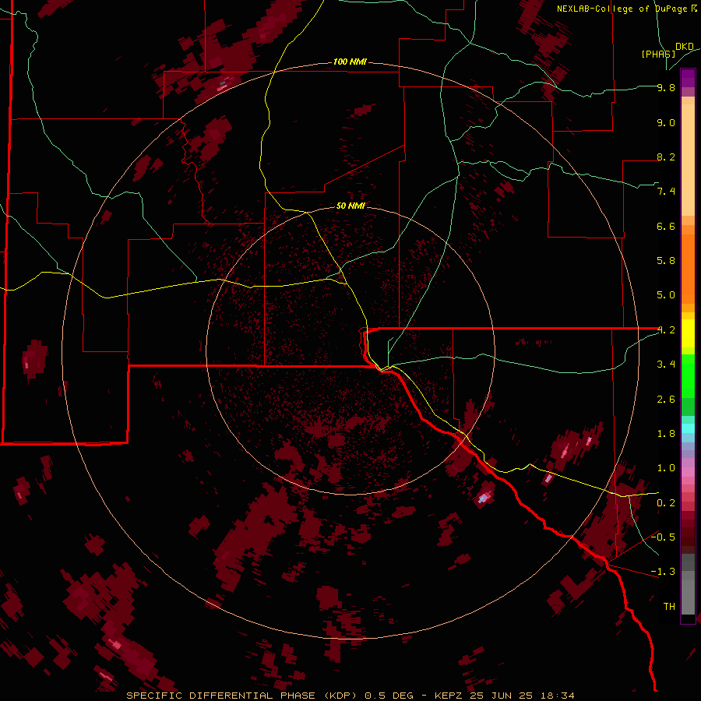Pick the large orange segment of color scale
This screenshot has height=701, width=701.
[688, 269]
